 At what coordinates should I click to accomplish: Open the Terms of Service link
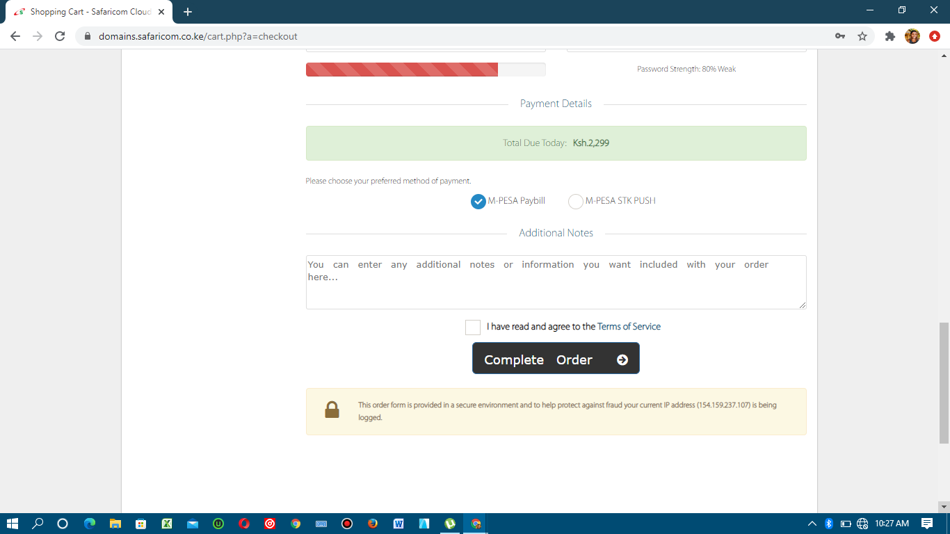point(629,327)
